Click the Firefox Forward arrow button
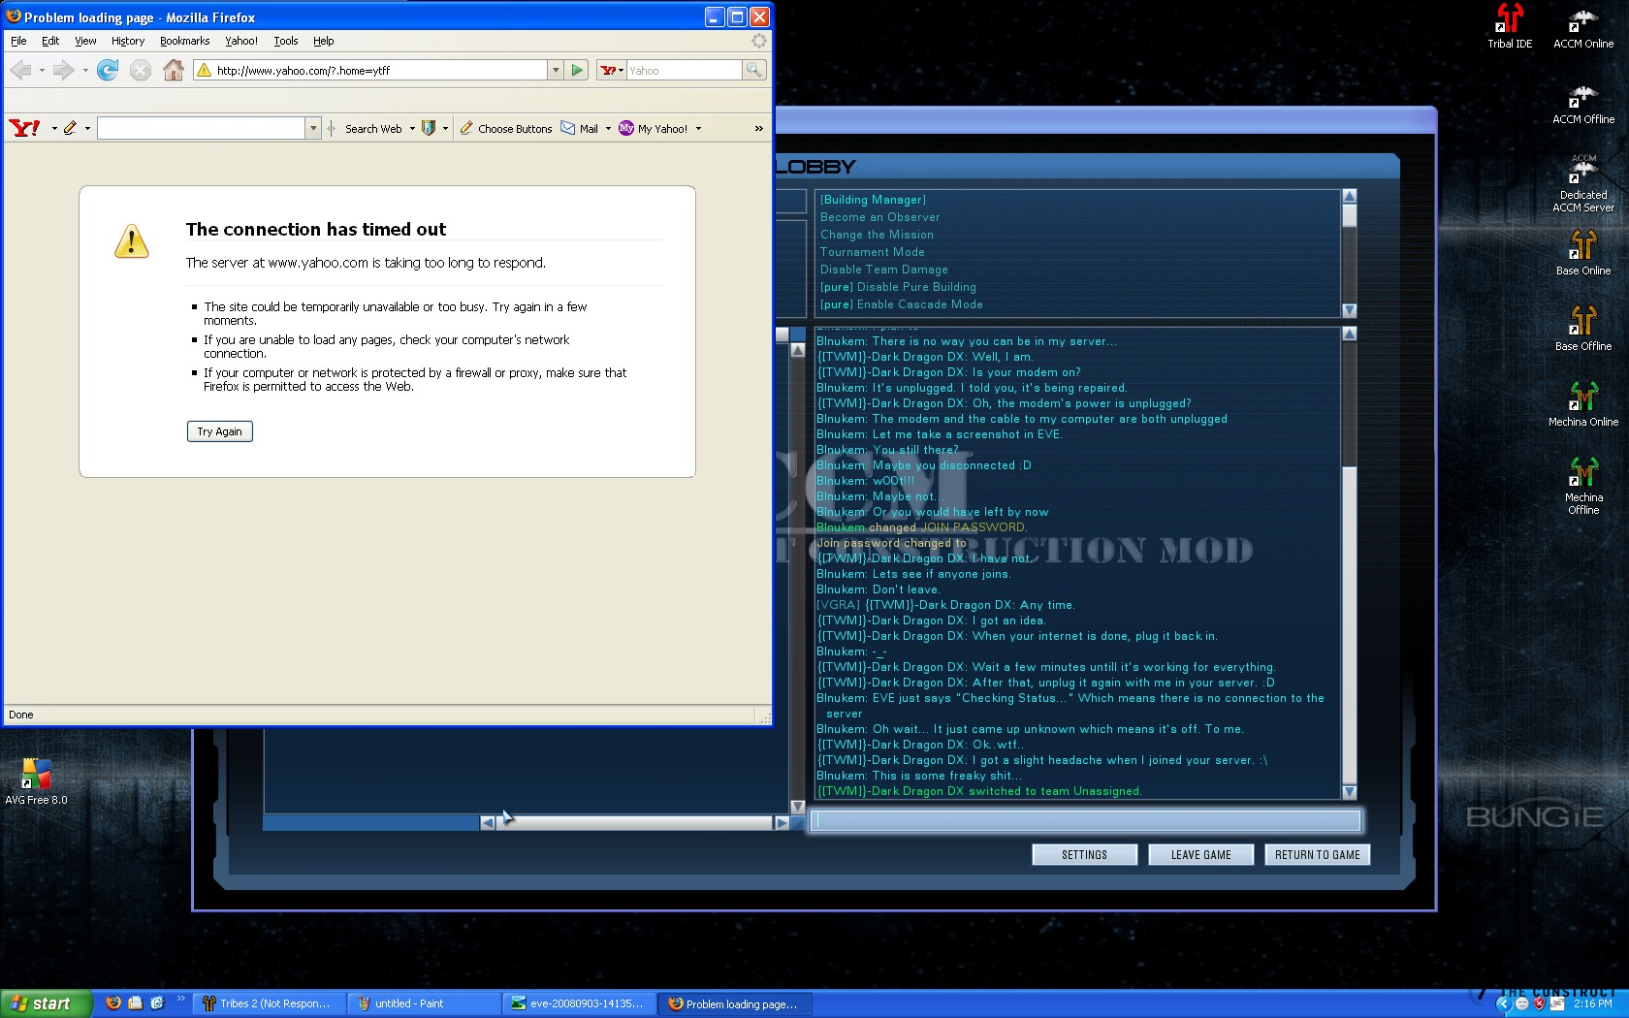The image size is (1629, 1018). 64,70
